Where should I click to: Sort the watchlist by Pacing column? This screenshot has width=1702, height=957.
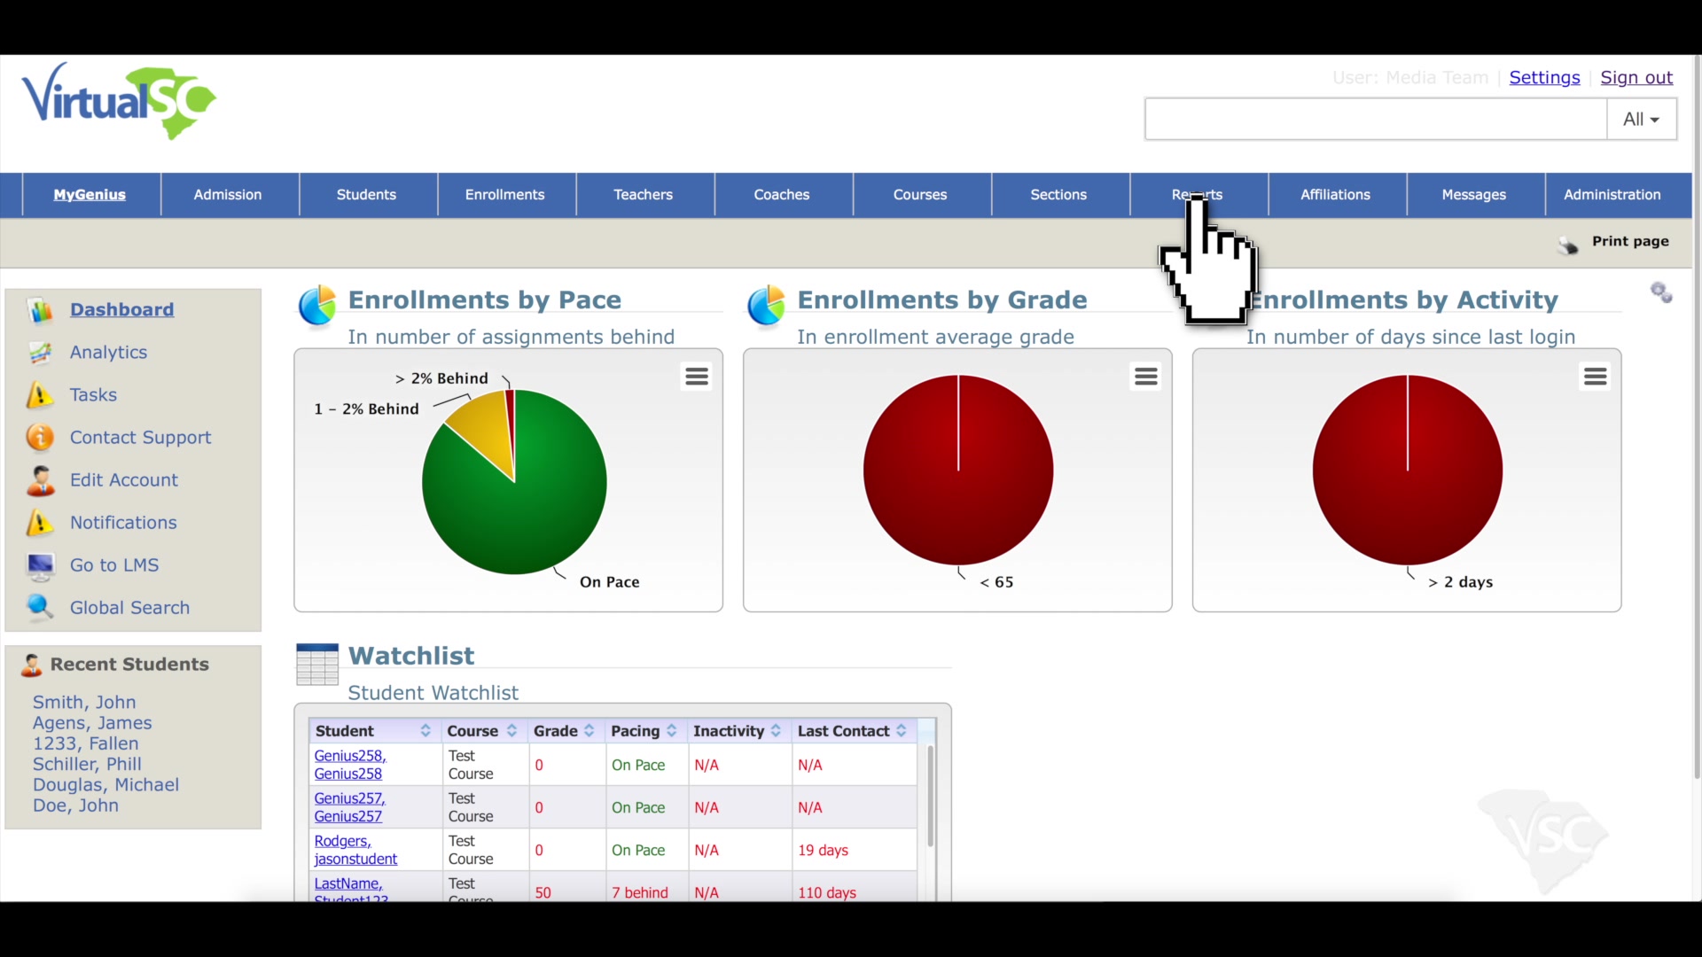(x=644, y=731)
